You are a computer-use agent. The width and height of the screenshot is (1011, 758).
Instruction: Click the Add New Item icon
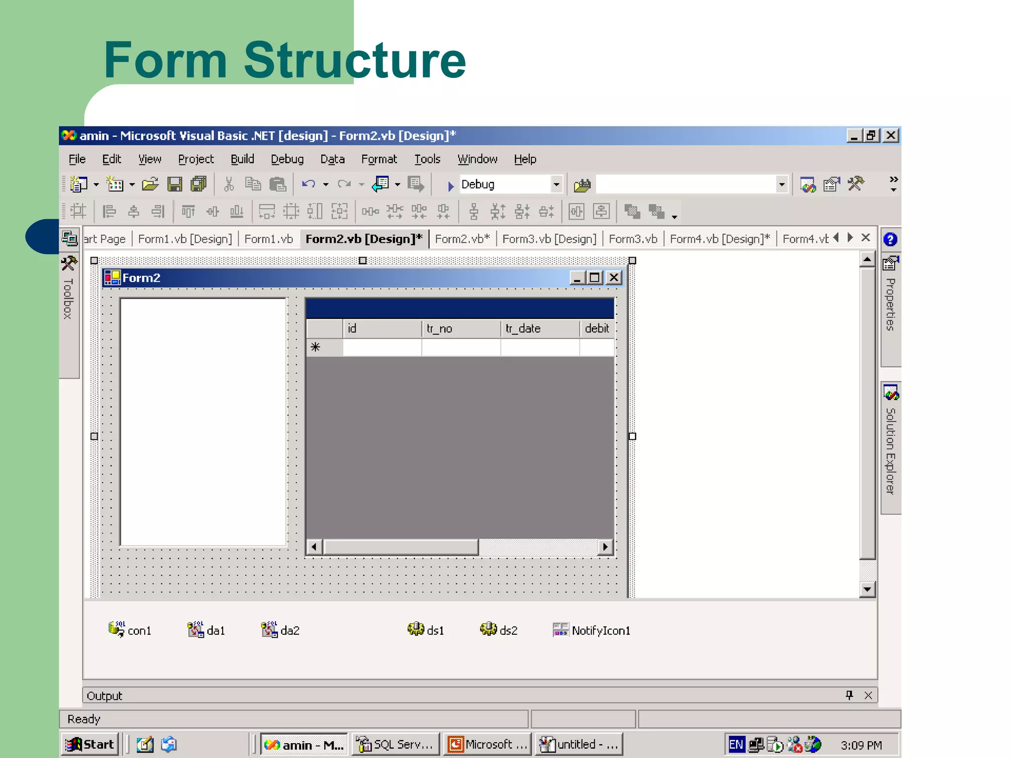[115, 185]
